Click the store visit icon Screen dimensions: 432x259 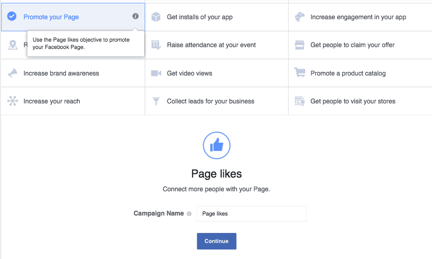coord(300,101)
